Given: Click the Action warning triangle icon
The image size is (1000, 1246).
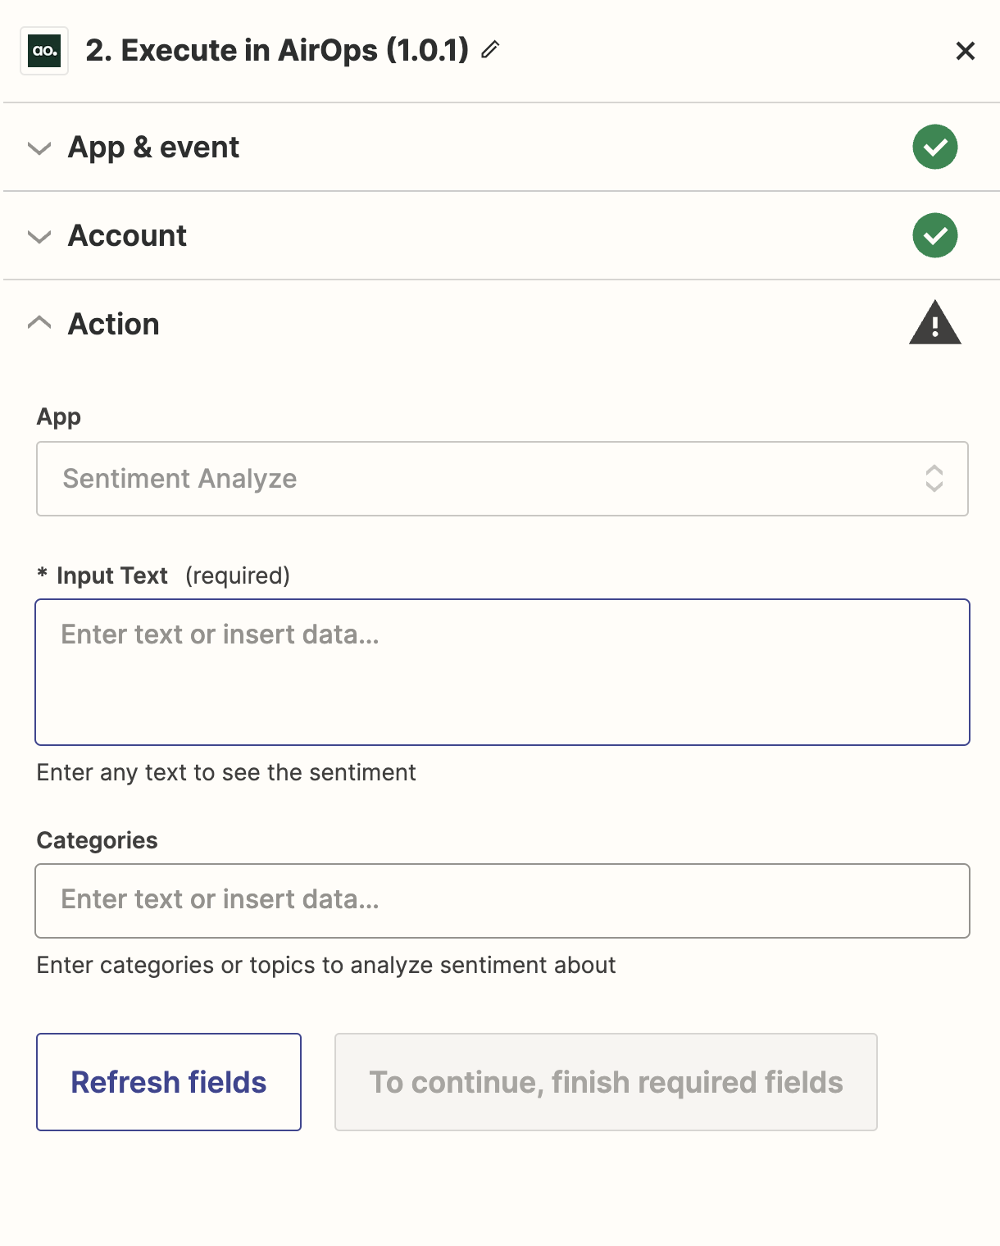Looking at the screenshot, I should coord(934,323).
